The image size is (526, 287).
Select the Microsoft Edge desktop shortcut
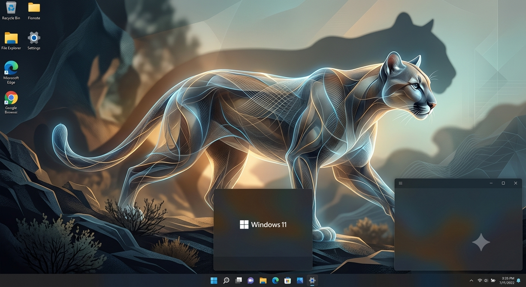click(x=11, y=72)
